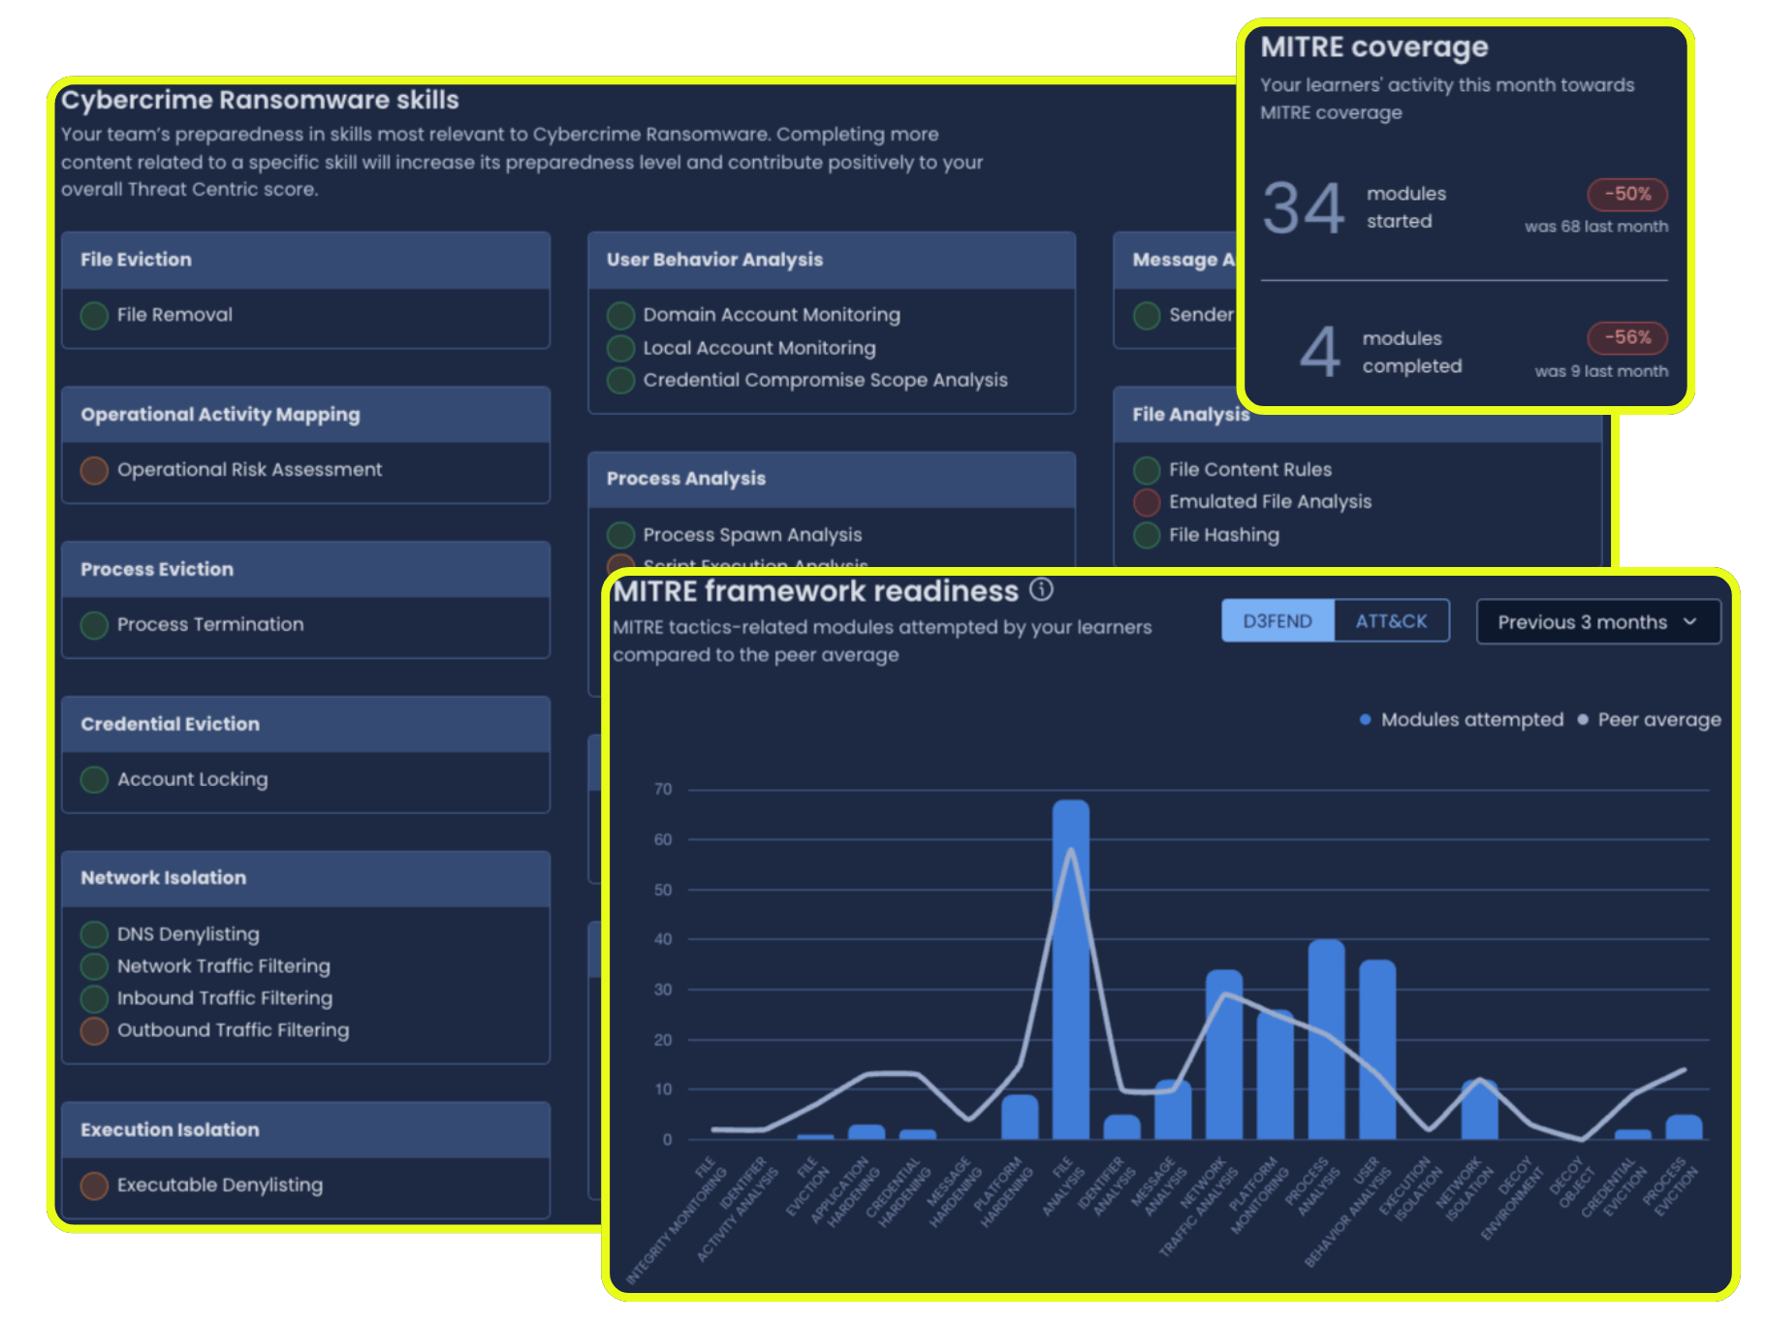Viewport: 1766px width, 1324px height.
Task: Click the status circle next to Outbound Traffic Filtering
Action: 94,1030
